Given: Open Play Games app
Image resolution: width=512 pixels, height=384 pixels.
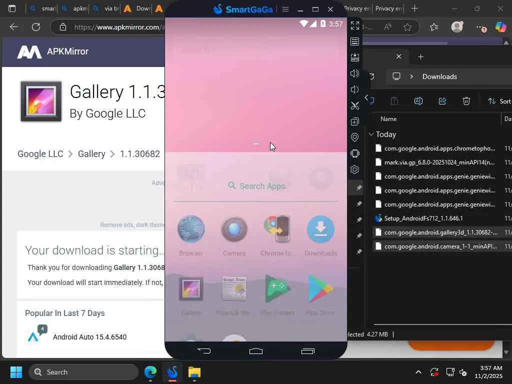Looking at the screenshot, I should [277, 295].
